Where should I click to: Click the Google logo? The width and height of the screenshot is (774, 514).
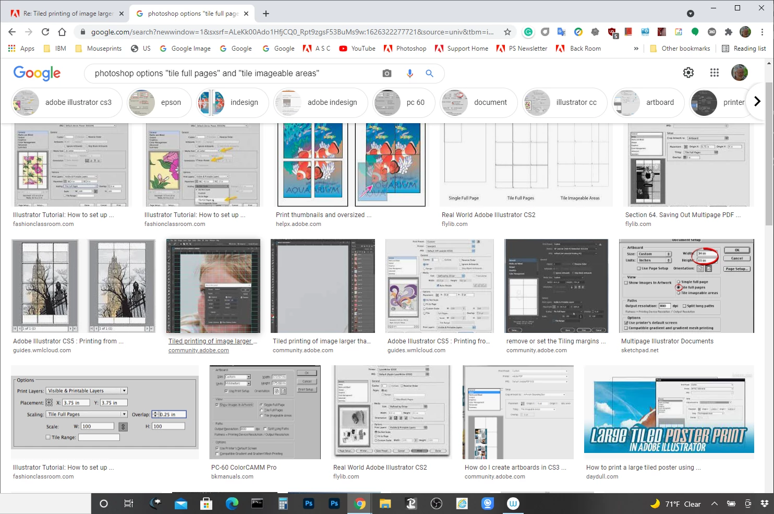pos(37,73)
